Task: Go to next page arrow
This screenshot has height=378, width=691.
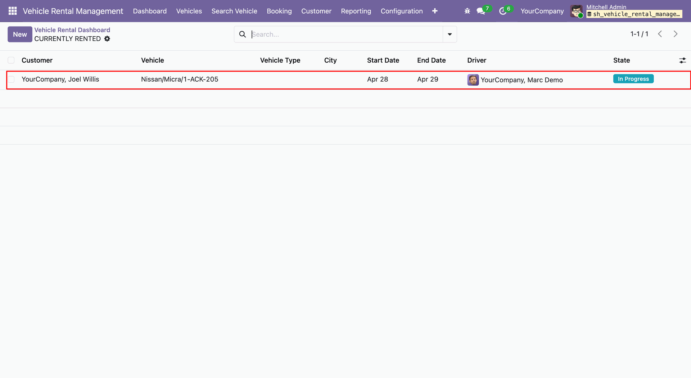Action: coord(676,34)
